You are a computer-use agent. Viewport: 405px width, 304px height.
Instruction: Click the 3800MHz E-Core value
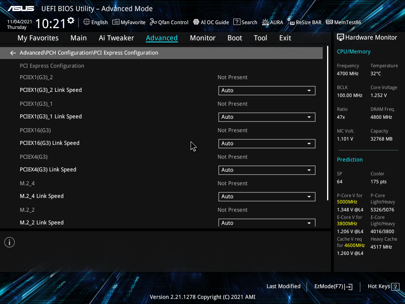[347, 224]
